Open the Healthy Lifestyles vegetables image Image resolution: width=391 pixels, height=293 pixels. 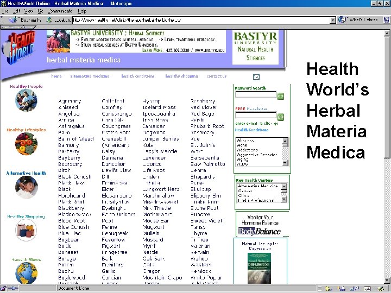(26, 143)
